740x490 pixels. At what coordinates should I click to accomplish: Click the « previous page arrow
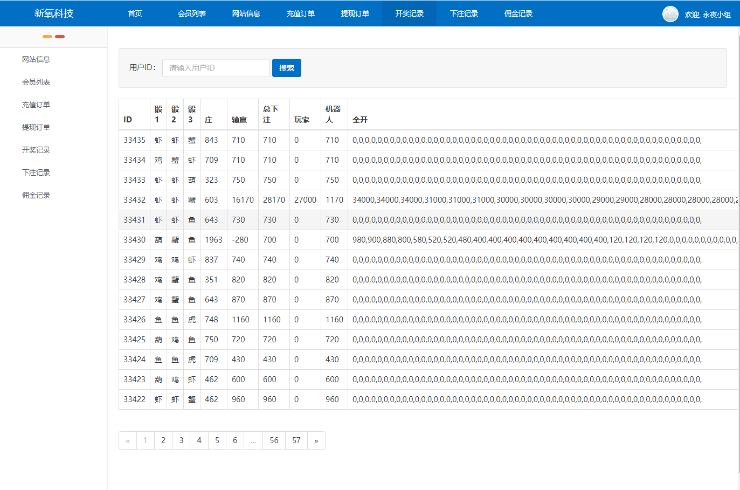pos(128,440)
